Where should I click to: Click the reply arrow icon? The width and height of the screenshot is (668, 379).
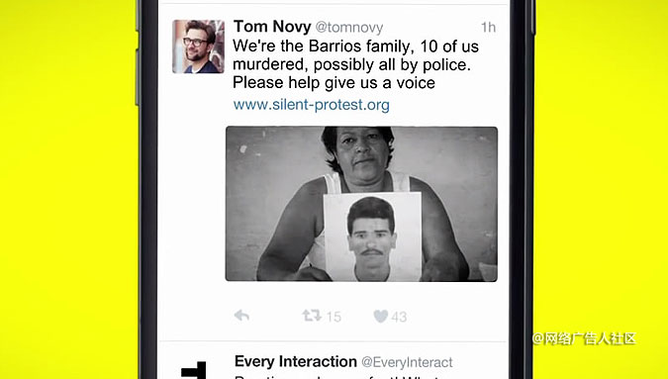point(241,316)
